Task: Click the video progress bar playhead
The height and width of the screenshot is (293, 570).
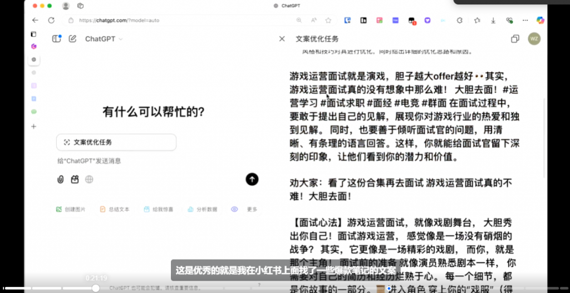Action: click(96, 287)
